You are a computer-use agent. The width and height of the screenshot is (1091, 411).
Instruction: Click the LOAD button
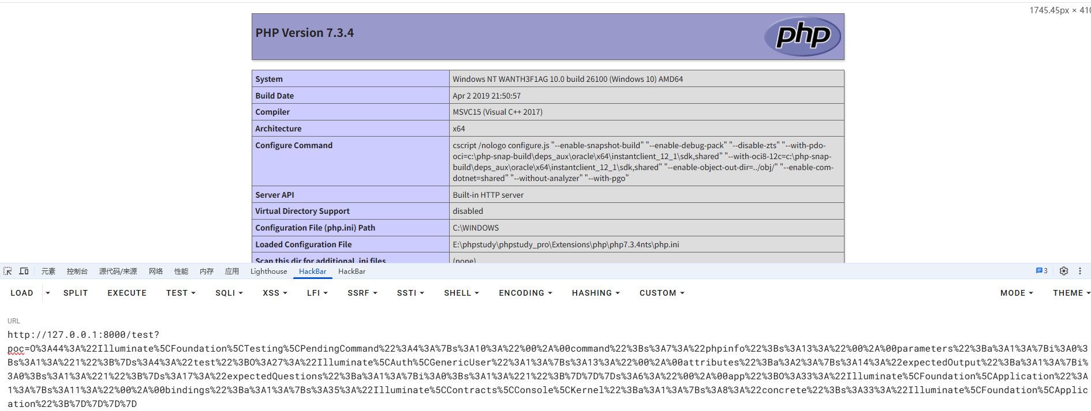pyautogui.click(x=22, y=293)
